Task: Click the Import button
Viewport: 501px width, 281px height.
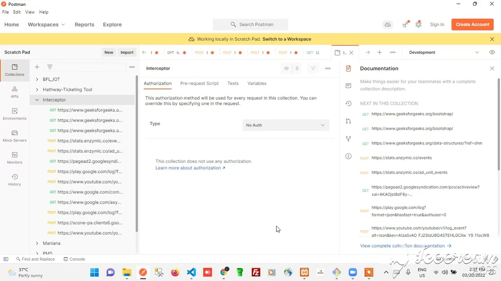Action: pos(127,52)
